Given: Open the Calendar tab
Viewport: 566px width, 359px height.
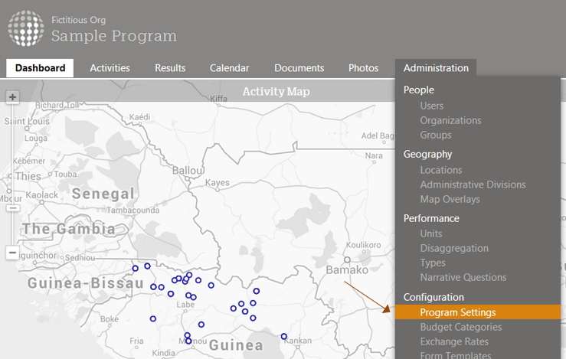Looking at the screenshot, I should [229, 68].
